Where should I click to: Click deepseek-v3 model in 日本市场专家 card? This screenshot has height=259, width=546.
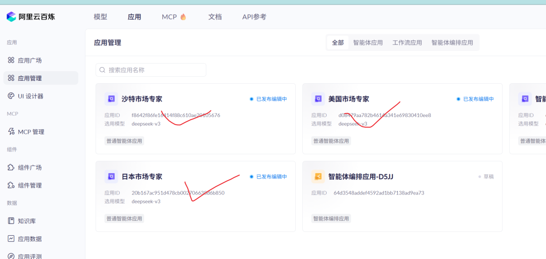click(x=146, y=201)
